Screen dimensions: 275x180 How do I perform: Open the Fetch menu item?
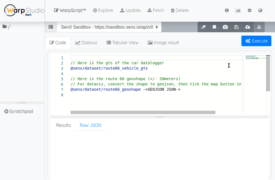(x=156, y=10)
